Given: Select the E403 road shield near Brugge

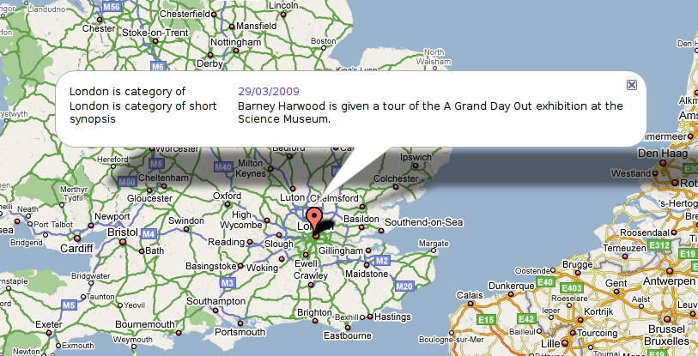Looking at the screenshot, I should click(x=572, y=288).
